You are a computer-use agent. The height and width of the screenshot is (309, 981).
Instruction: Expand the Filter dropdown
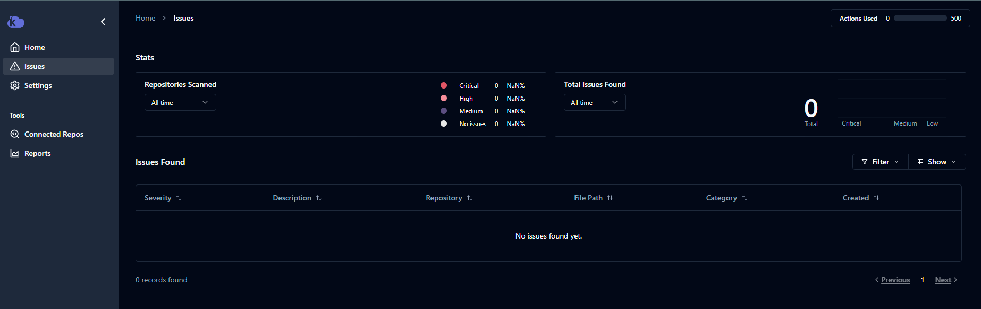[x=880, y=162]
